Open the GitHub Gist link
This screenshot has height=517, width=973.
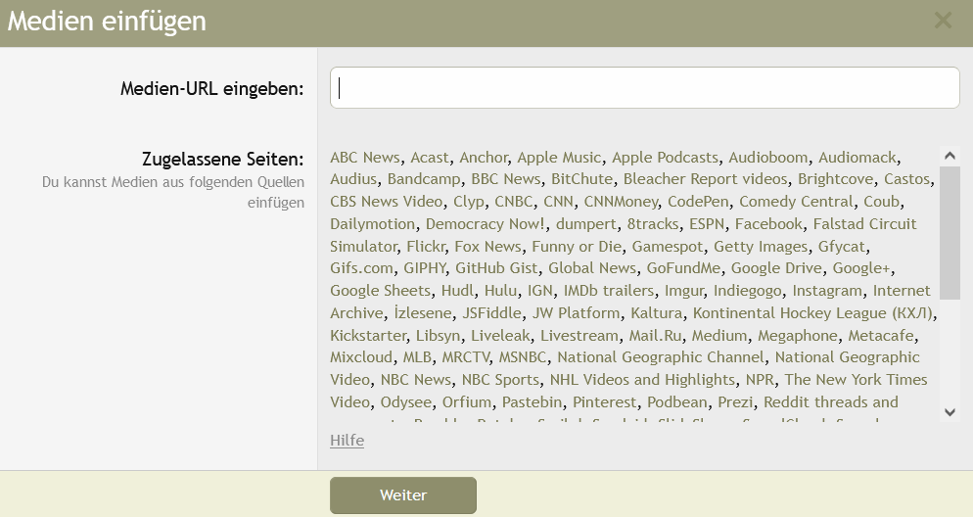coord(497,268)
